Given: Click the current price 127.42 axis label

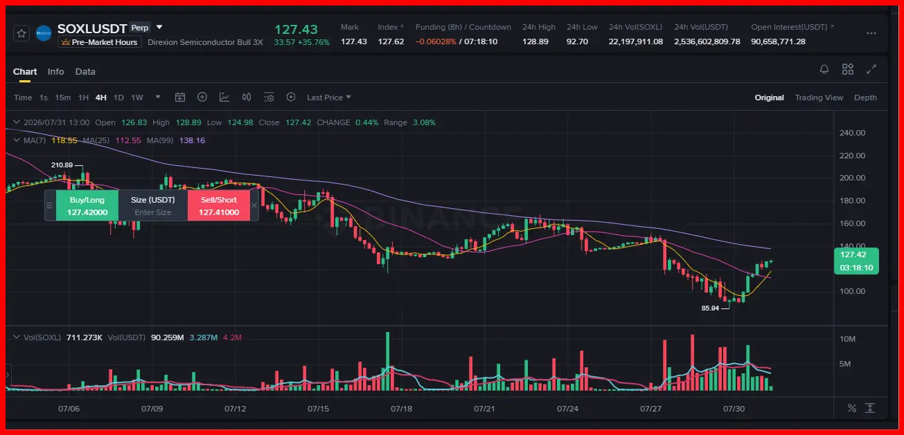Looking at the screenshot, I should [x=856, y=261].
